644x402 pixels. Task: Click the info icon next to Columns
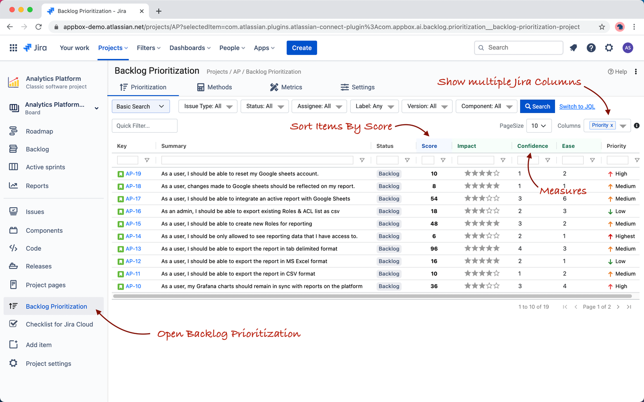[x=637, y=126]
